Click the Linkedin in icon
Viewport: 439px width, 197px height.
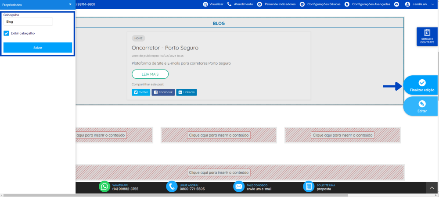[x=180, y=92]
